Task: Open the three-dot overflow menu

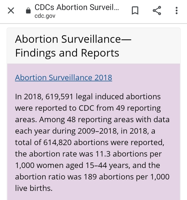Action: pyautogui.click(x=176, y=10)
